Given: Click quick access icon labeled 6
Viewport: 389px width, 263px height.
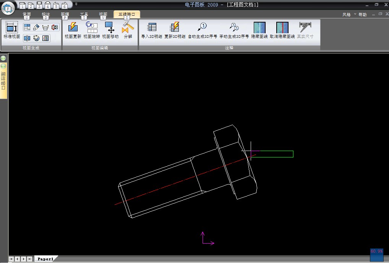Looking at the screenshot, I should (65, 5).
